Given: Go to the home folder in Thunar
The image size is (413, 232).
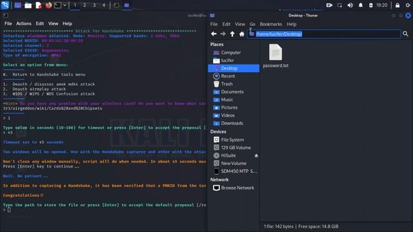Looking at the screenshot, I should [242, 34].
